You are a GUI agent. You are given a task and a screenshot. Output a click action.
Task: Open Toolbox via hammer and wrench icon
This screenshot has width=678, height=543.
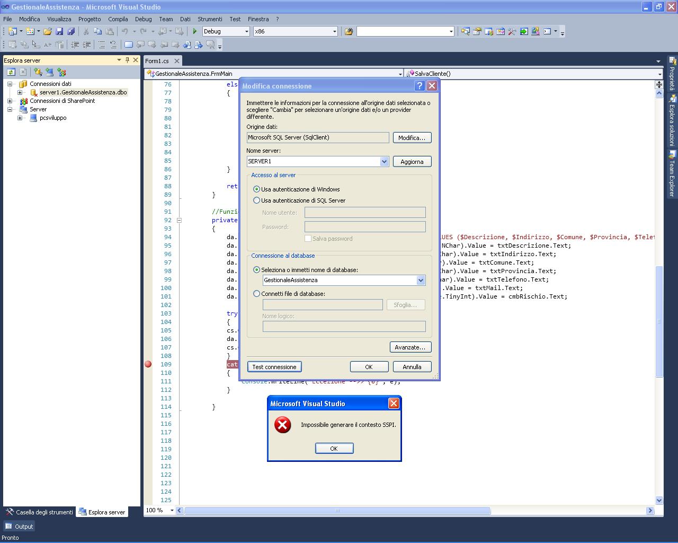pos(512,31)
